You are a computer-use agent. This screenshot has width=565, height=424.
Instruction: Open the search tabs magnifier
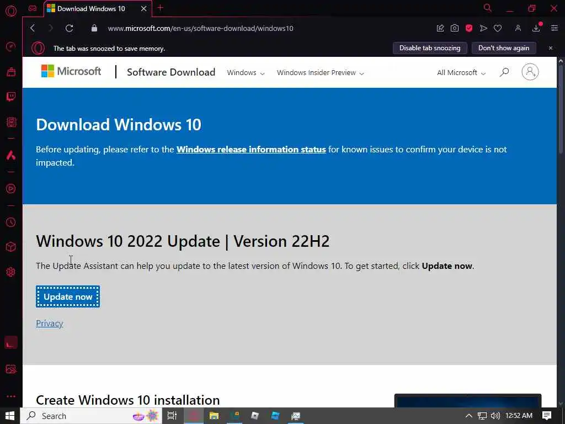tap(488, 8)
